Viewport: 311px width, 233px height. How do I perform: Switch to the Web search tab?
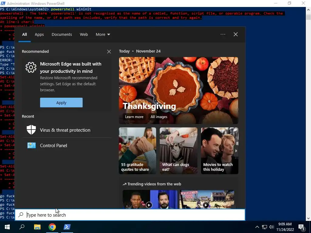tap(84, 35)
